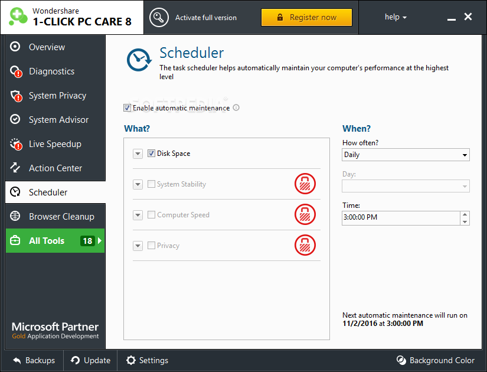This screenshot has height=372, width=487.
Task: Click the Action Center arrows icon
Action: [x=15, y=168]
